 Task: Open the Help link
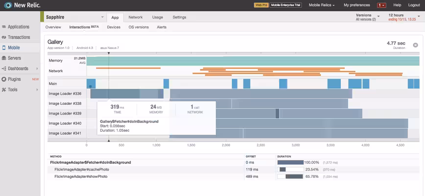[397, 5]
